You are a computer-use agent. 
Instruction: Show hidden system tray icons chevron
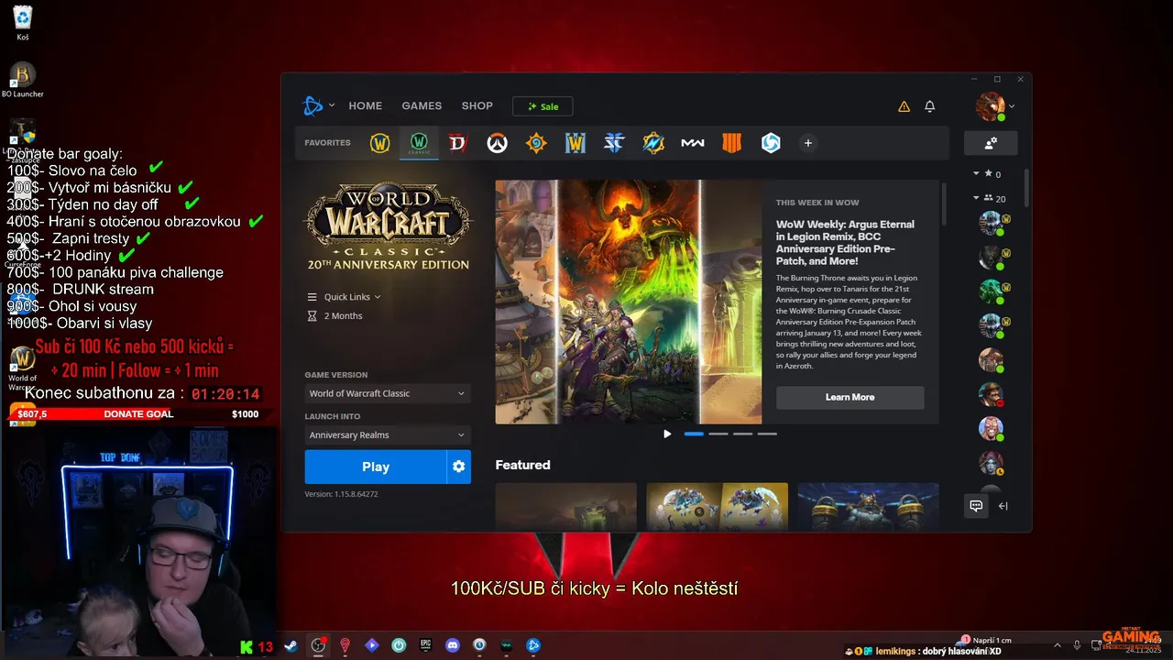1057,645
